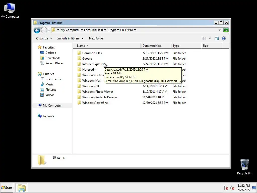
Task: Select the Windows Mail folder icon
Action: (79, 81)
